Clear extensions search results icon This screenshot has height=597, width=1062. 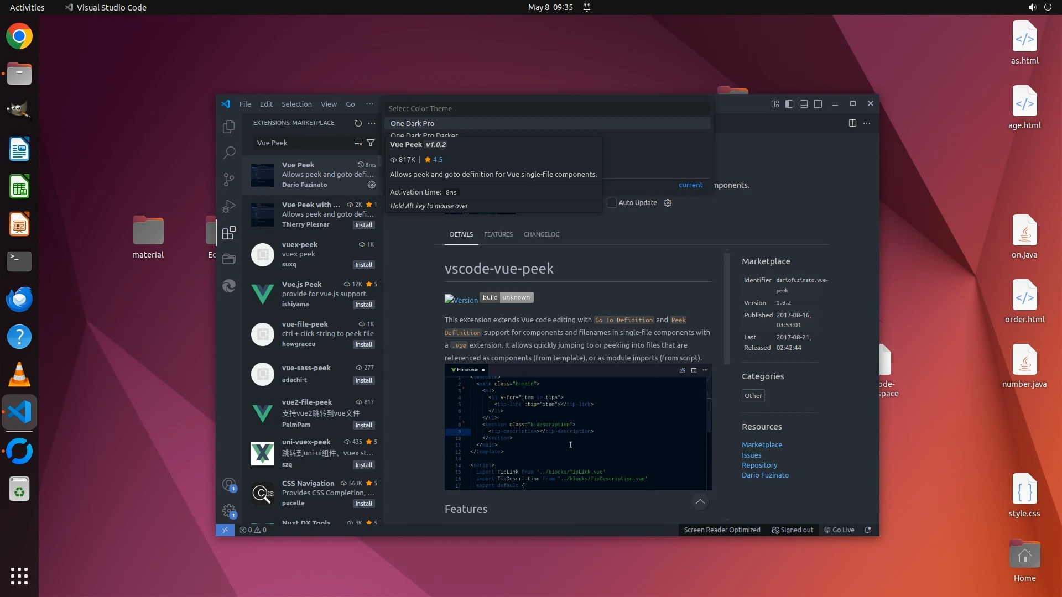click(358, 143)
